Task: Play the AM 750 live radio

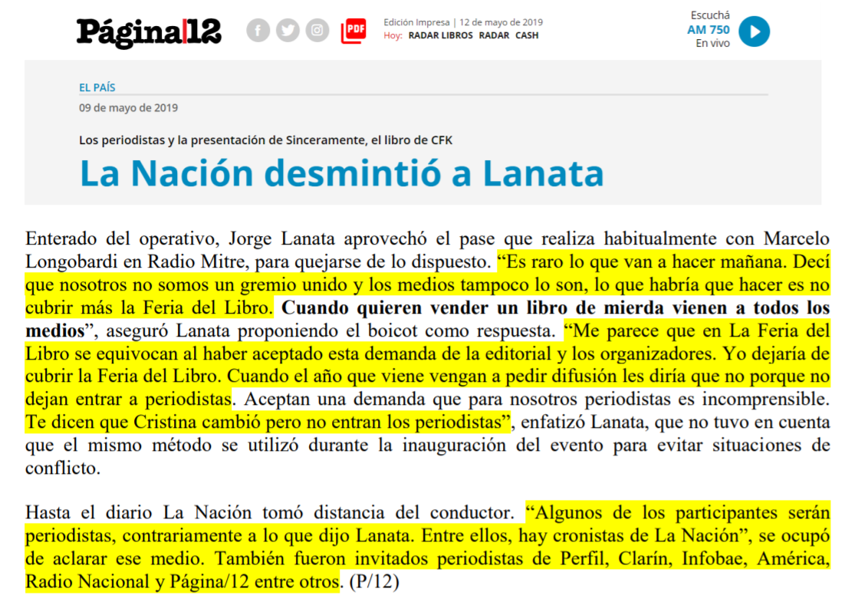Action: click(754, 31)
